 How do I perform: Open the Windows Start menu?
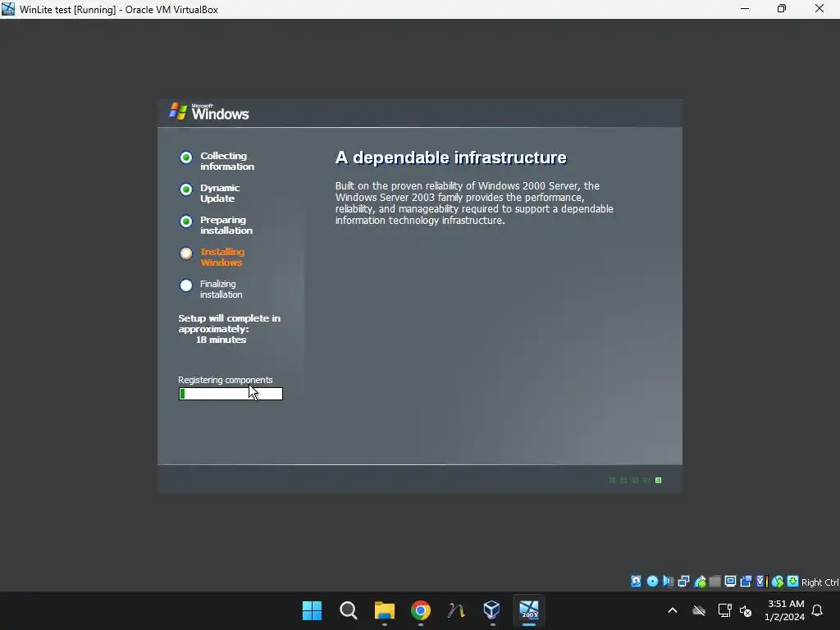312,610
